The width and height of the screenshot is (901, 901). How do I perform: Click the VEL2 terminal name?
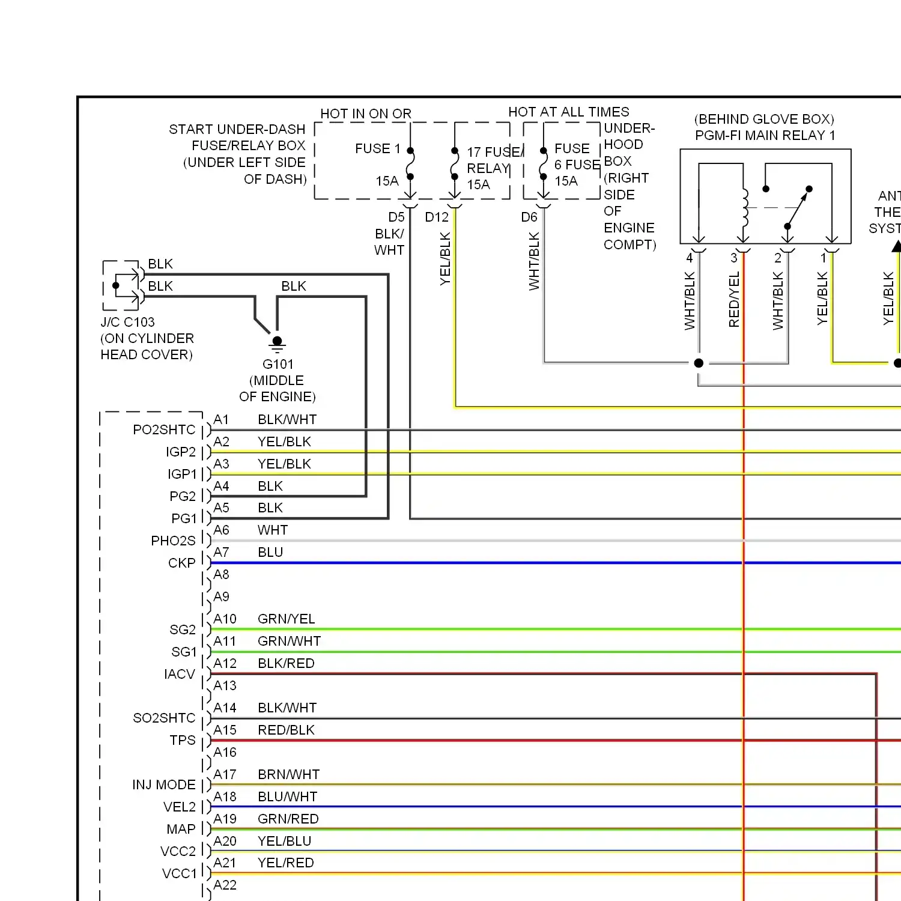pyautogui.click(x=180, y=807)
